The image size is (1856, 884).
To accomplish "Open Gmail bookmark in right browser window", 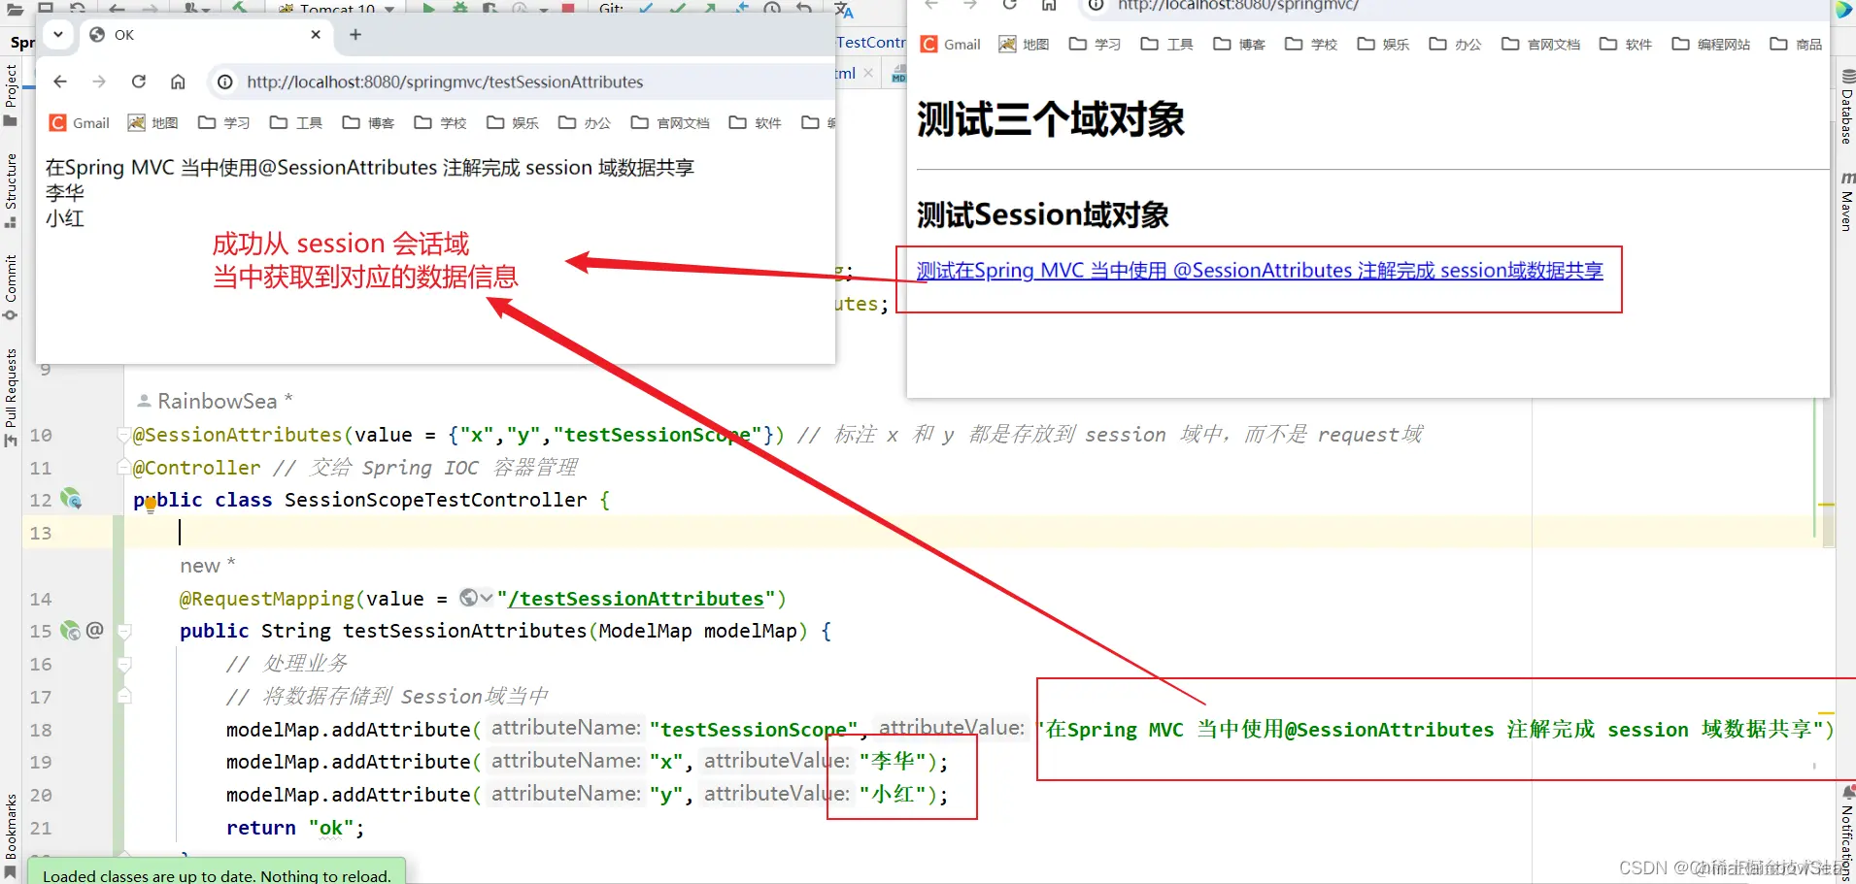I will coord(951,45).
